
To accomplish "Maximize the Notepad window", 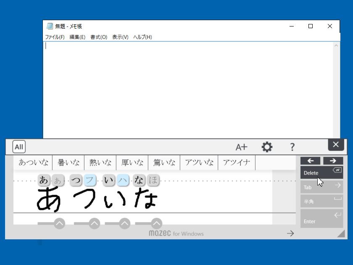I will tap(311, 26).
